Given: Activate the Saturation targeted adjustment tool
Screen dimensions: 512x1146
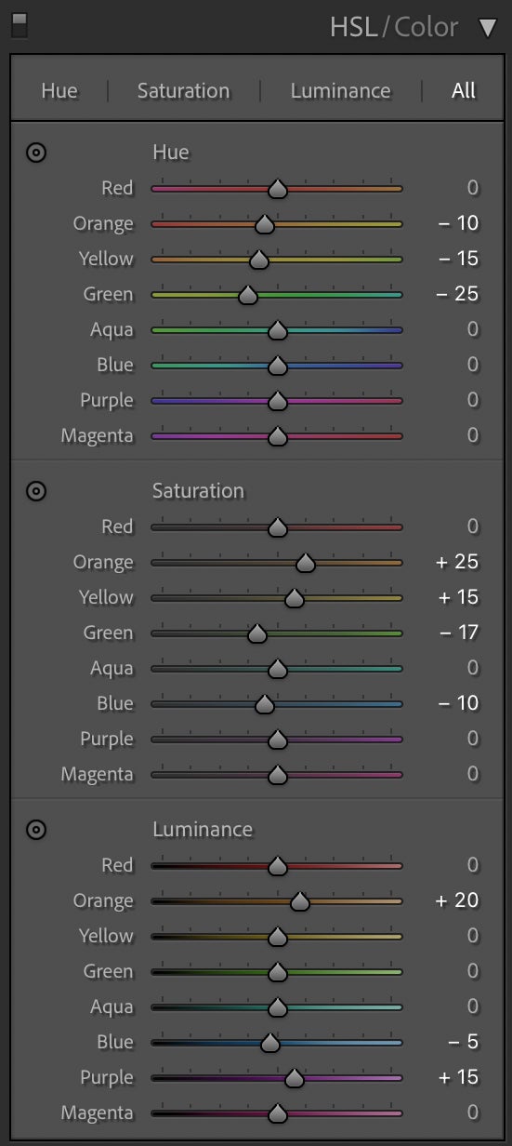Looking at the screenshot, I should 36,491.
